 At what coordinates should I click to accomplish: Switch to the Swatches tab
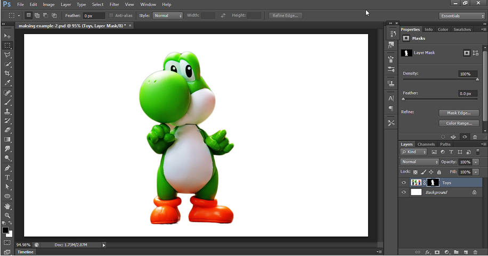[x=462, y=30]
